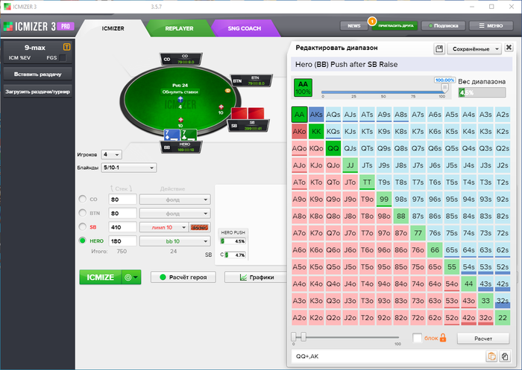Select the AA hand indicator box

click(x=303, y=88)
